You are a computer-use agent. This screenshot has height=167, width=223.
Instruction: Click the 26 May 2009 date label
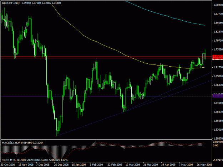coord(204,165)
